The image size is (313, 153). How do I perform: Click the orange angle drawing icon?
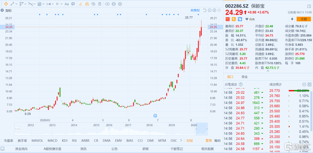[81, 4]
